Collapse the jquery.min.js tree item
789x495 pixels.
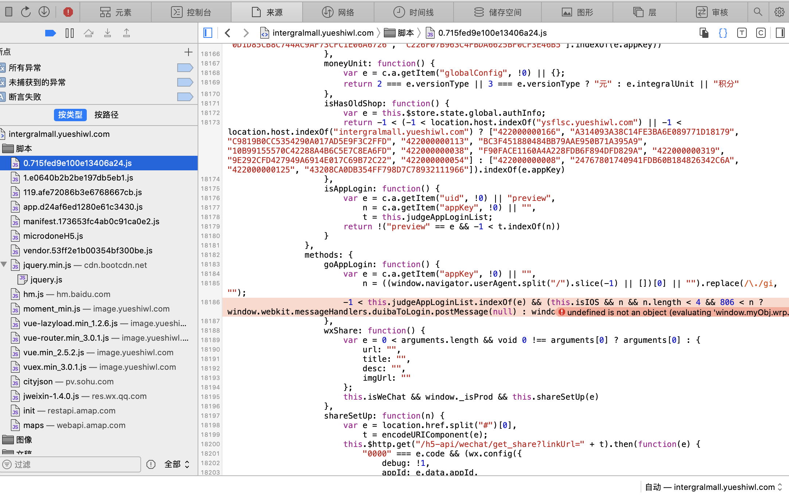pyautogui.click(x=4, y=265)
